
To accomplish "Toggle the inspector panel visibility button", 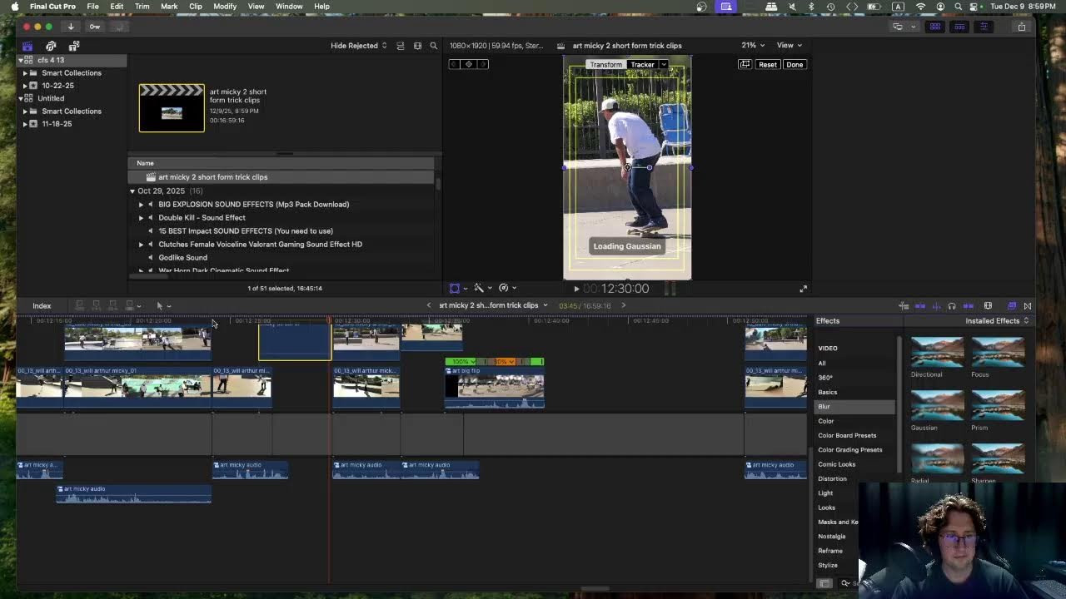I will pyautogui.click(x=984, y=27).
